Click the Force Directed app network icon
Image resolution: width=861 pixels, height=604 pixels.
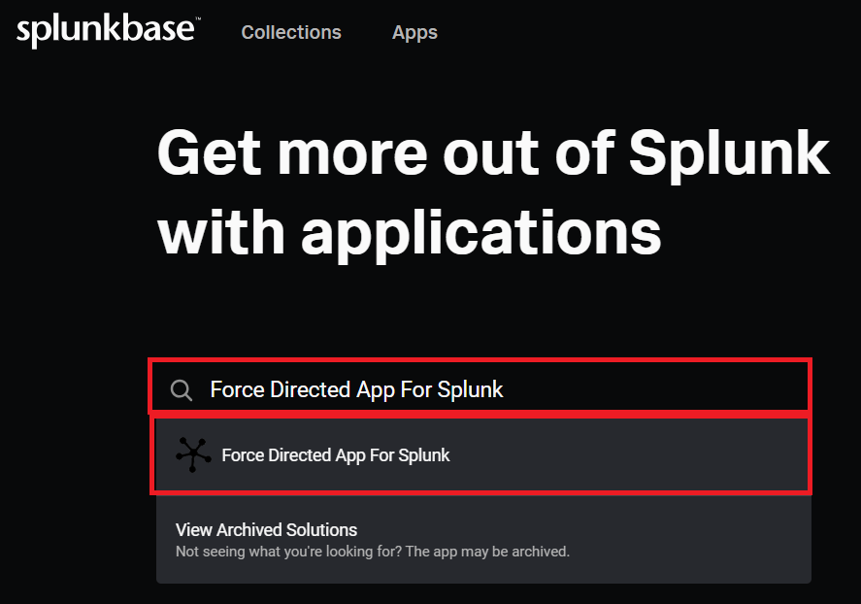coord(192,454)
